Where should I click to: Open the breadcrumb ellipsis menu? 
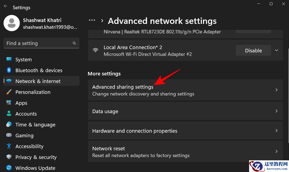[92, 20]
